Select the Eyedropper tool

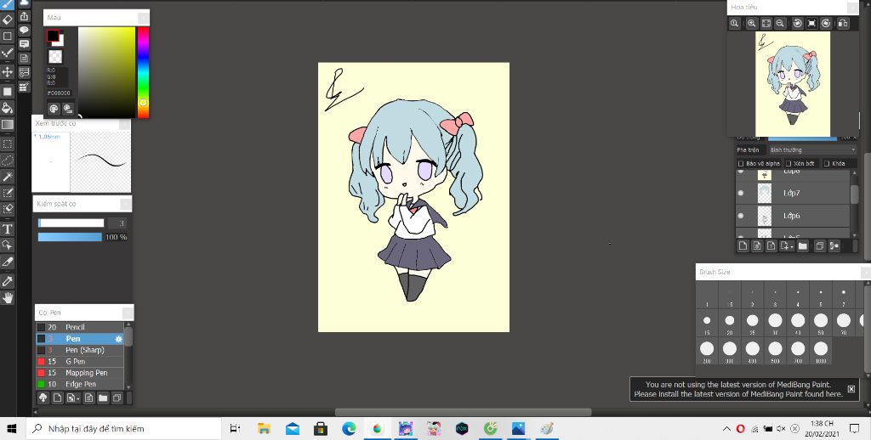pos(7,281)
